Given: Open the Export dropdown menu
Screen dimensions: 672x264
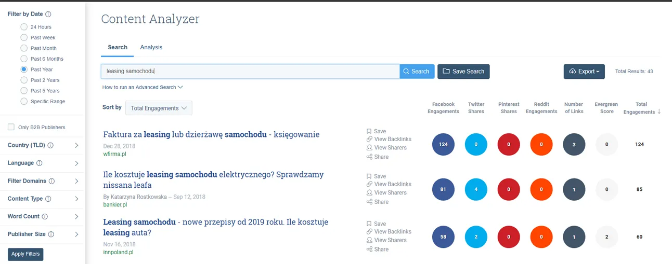Looking at the screenshot, I should [584, 72].
